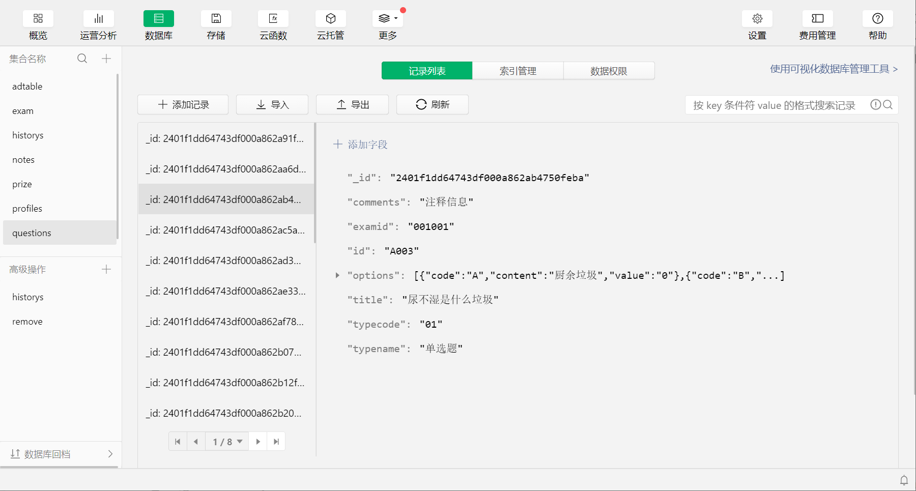Open the notification bell in status bar
The image size is (916, 491).
click(904, 480)
